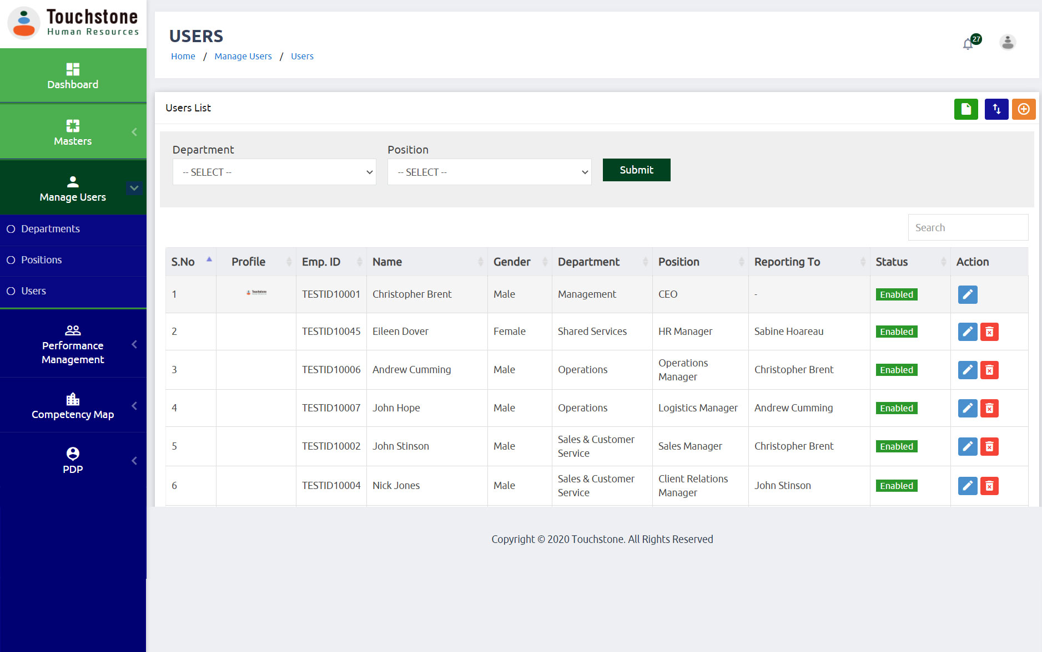Delete the Eileen Dover user row
This screenshot has height=652, width=1042.
tap(989, 332)
